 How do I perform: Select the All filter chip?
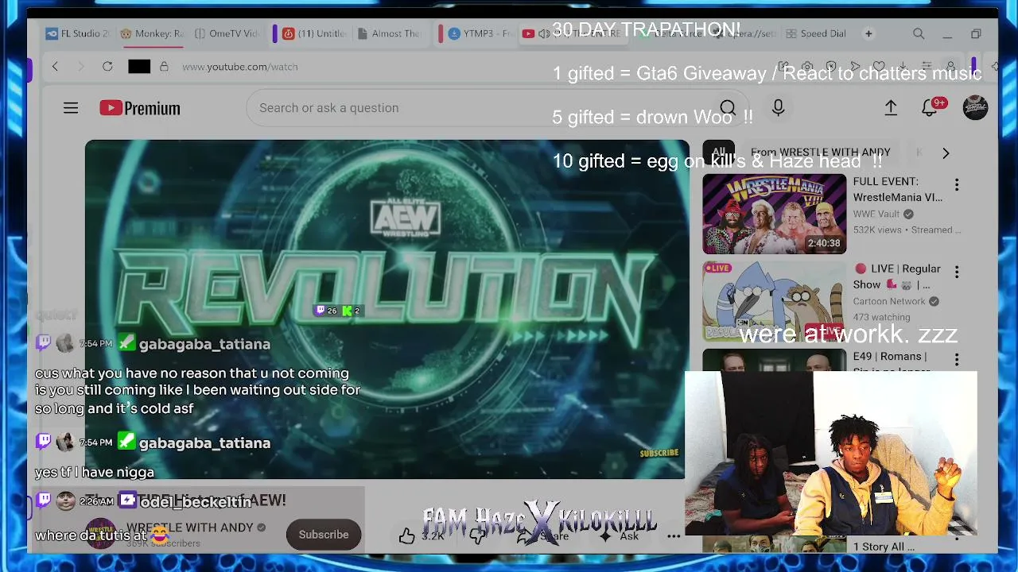tap(719, 152)
